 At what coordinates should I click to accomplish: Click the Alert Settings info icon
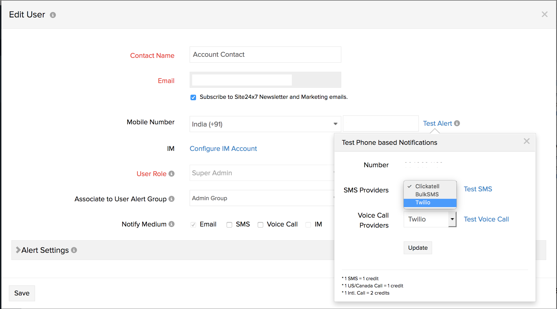pos(74,250)
